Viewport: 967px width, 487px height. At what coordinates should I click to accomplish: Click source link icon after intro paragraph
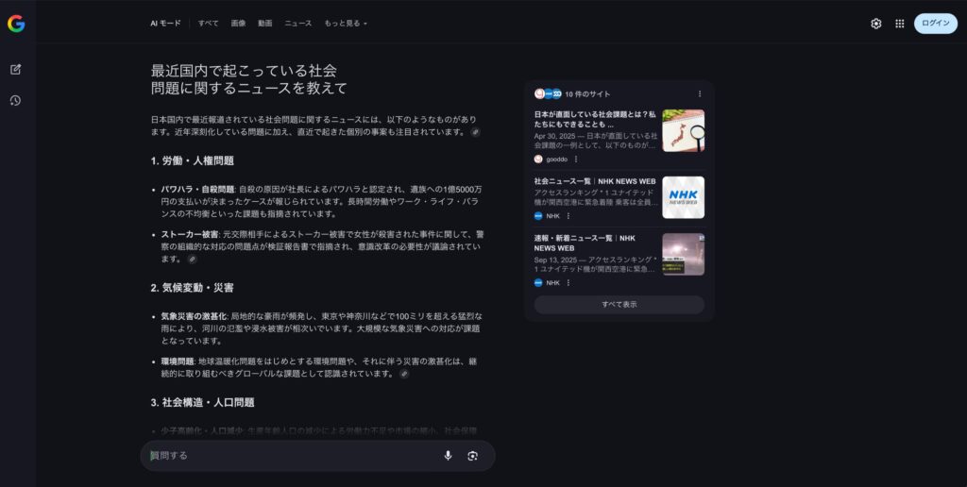[x=475, y=132]
